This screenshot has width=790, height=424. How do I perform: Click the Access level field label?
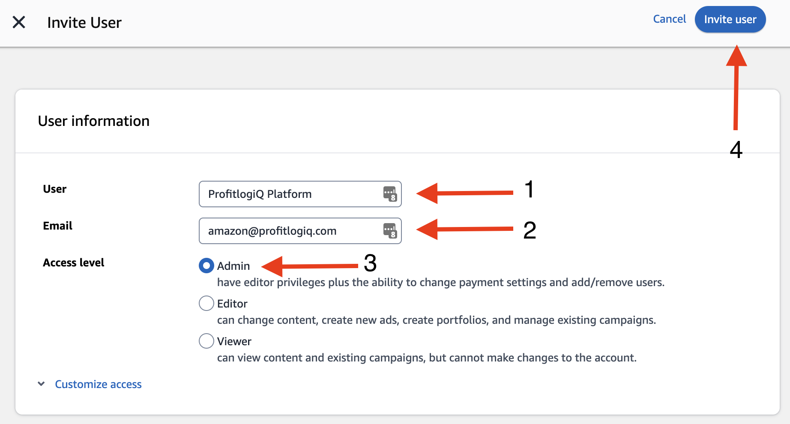click(x=74, y=263)
